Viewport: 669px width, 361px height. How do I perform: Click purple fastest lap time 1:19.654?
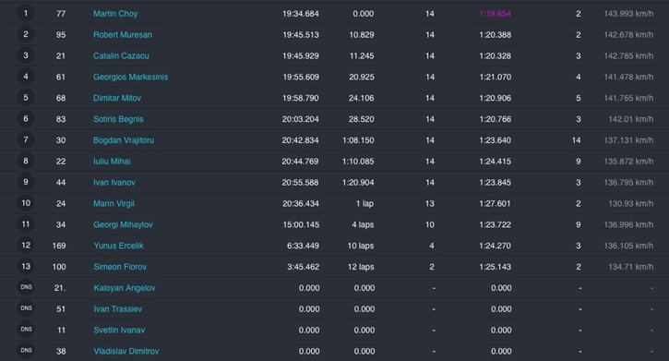(495, 14)
